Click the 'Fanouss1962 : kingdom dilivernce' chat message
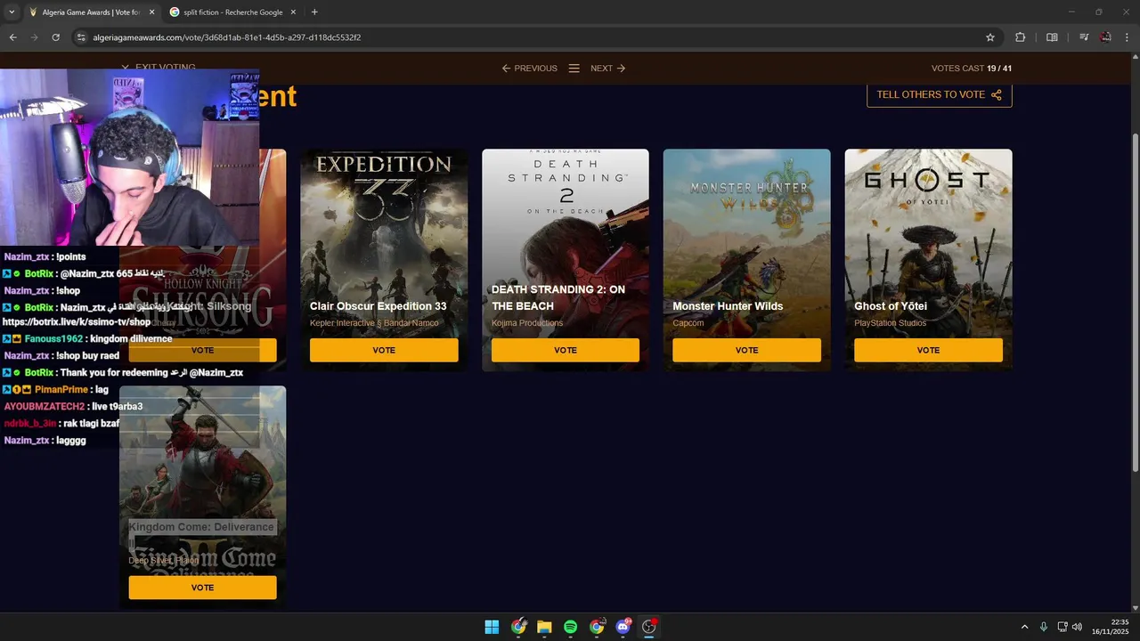Screen dimensions: 1140x641 pos(87,339)
